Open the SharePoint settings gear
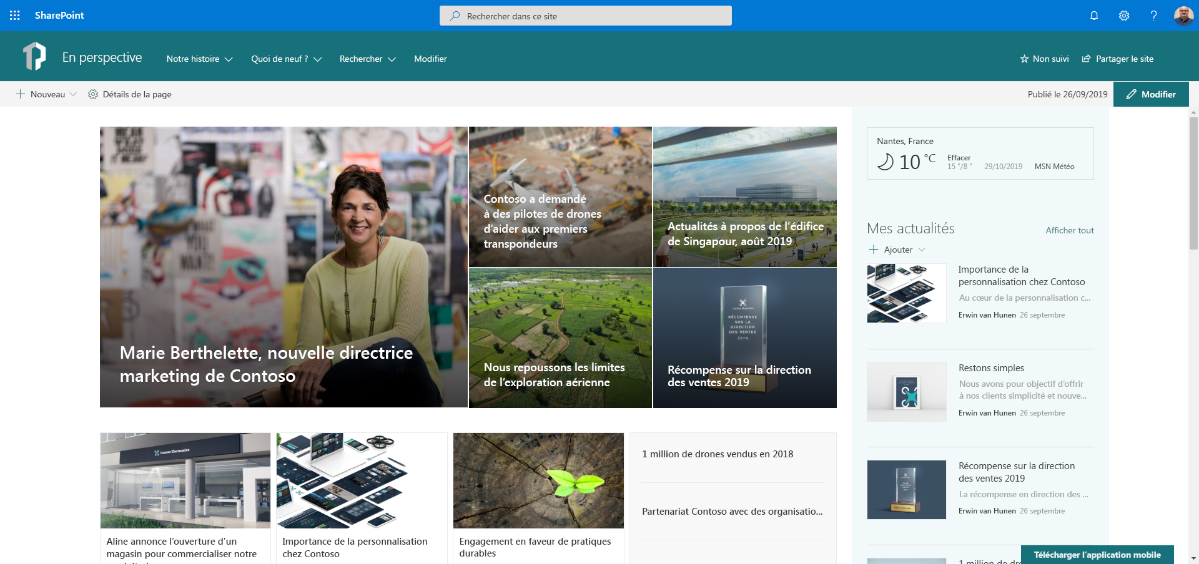 pyautogui.click(x=1123, y=16)
